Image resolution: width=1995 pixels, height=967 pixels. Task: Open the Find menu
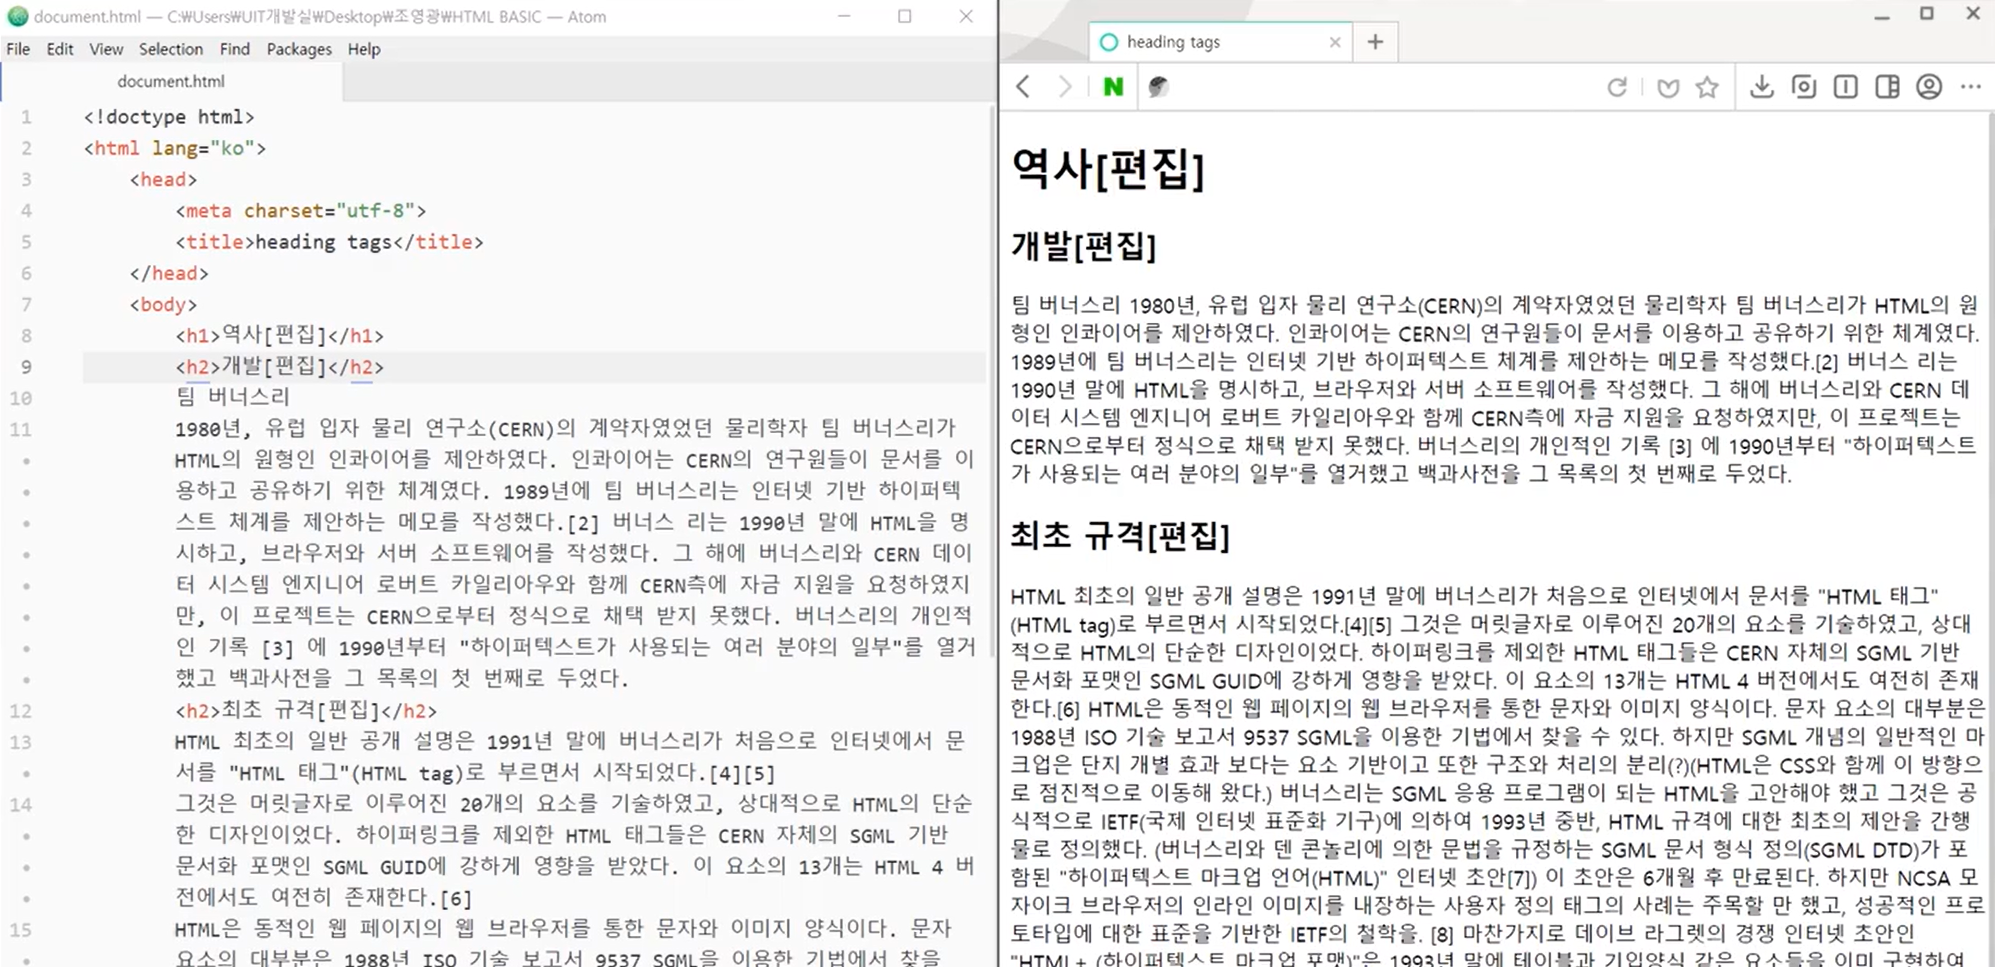tap(235, 50)
